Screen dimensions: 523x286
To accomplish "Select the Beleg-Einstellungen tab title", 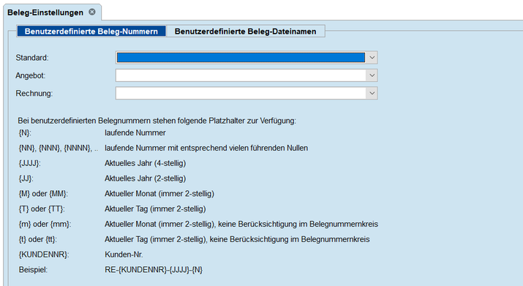I will click(45, 12).
